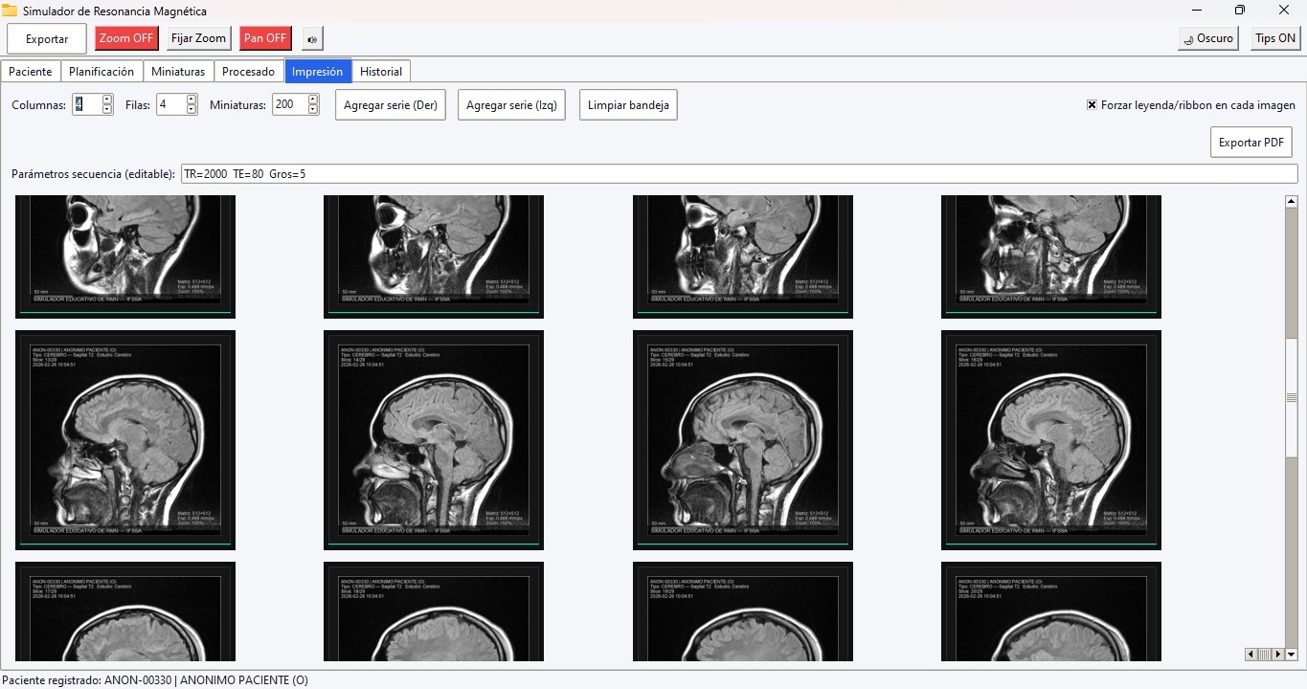Click the vertical scrollbar down arrow
Screen dimensions: 1307x689
1291,655
